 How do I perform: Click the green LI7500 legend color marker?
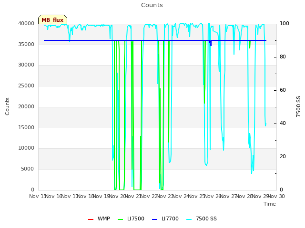[x=121, y=219]
